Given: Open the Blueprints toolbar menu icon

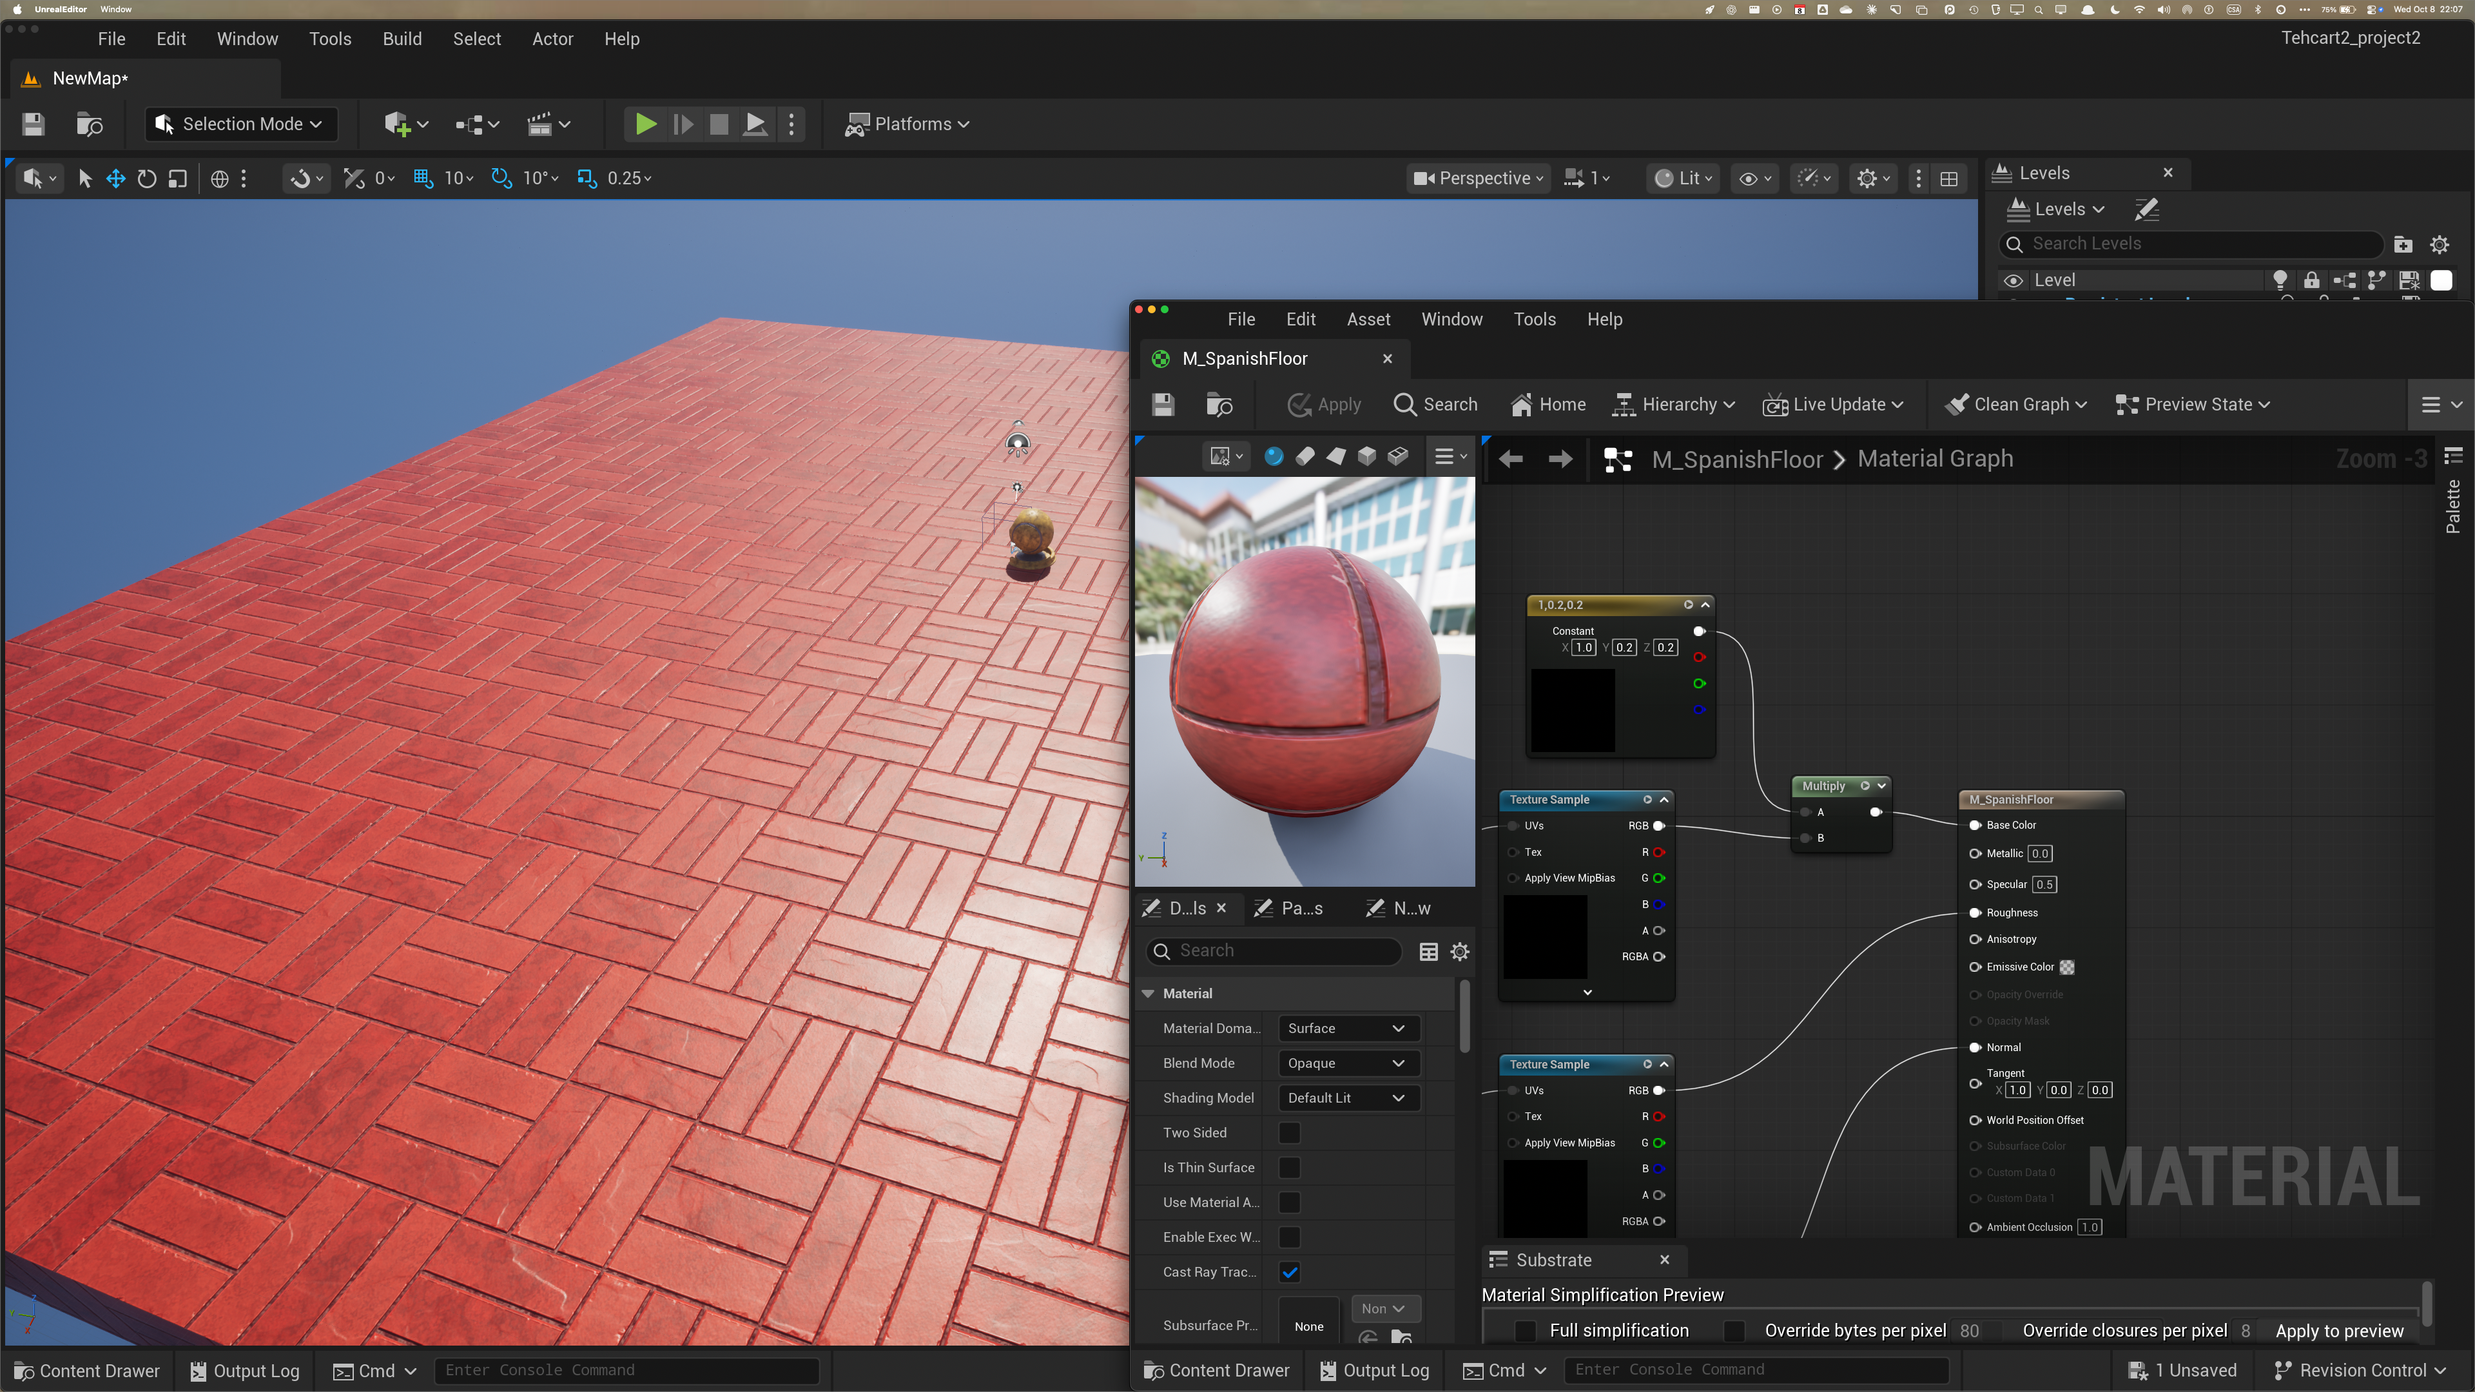Looking at the screenshot, I should tap(478, 124).
